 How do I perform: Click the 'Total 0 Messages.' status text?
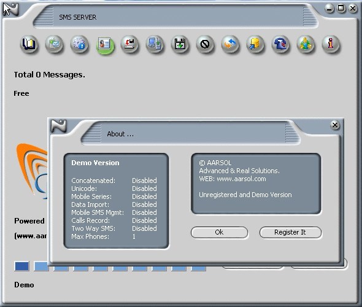coord(50,75)
